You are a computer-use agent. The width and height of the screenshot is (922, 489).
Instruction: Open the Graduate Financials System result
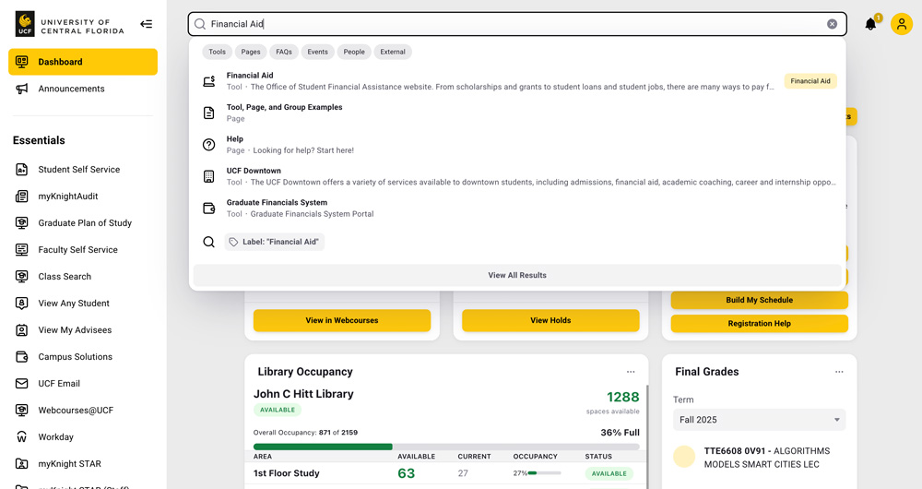[517, 209]
